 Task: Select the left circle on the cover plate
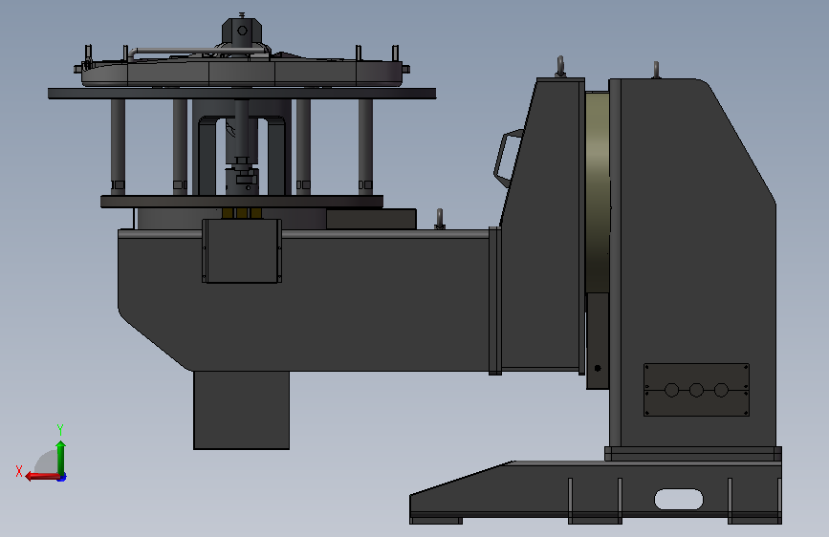pos(671,390)
